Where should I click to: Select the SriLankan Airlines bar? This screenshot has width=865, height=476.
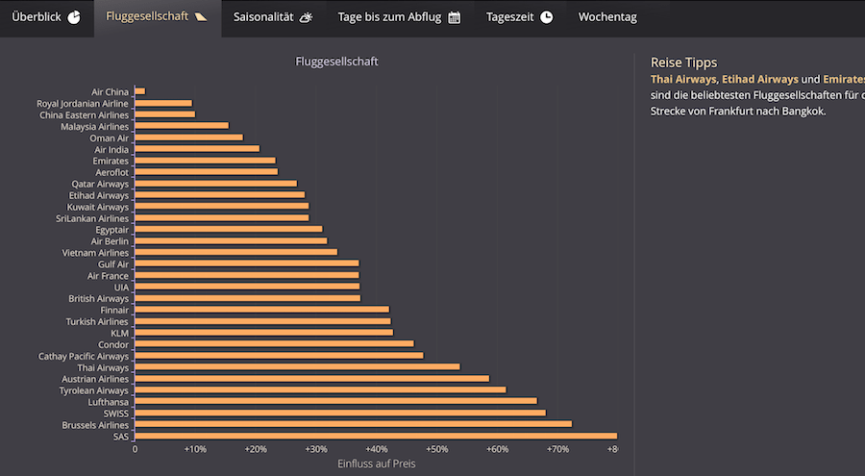222,218
